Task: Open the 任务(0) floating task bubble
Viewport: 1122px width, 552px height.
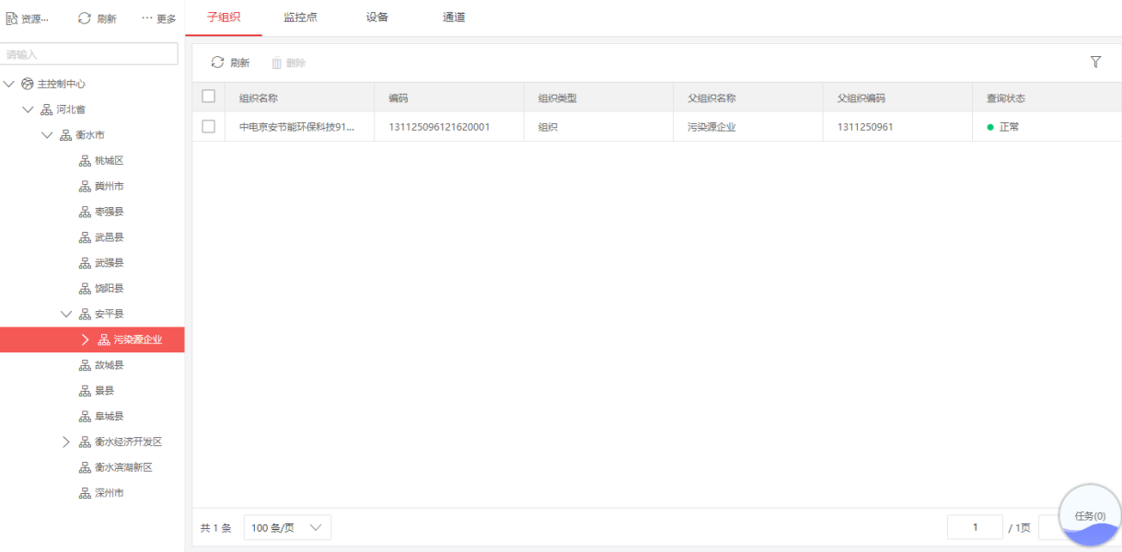Action: tap(1091, 515)
